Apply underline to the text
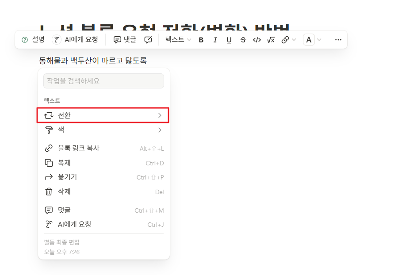 (229, 39)
